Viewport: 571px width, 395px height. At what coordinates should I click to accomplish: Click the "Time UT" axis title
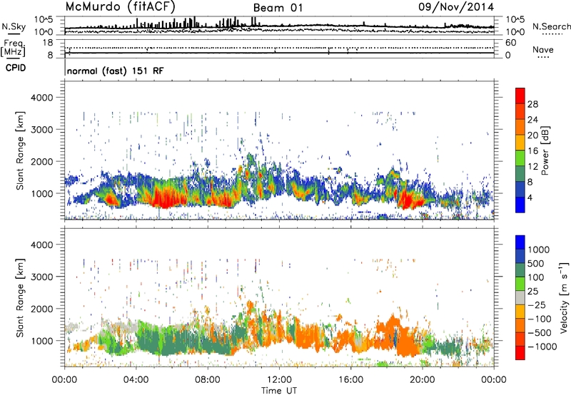point(279,391)
